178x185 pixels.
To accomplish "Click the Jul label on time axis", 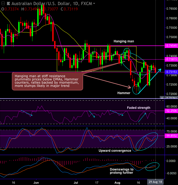I will click(76, 183).
